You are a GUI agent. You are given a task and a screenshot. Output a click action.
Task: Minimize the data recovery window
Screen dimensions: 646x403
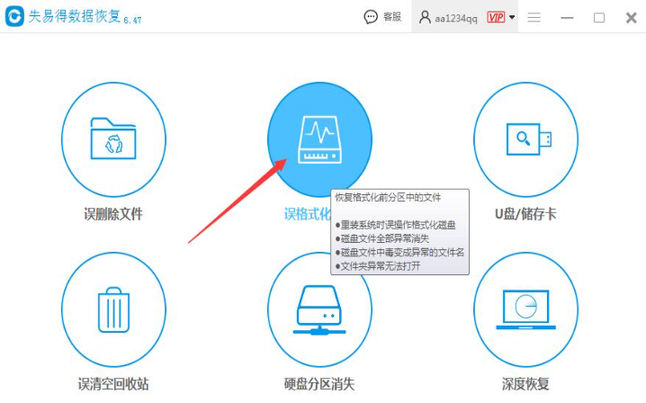pyautogui.click(x=567, y=17)
